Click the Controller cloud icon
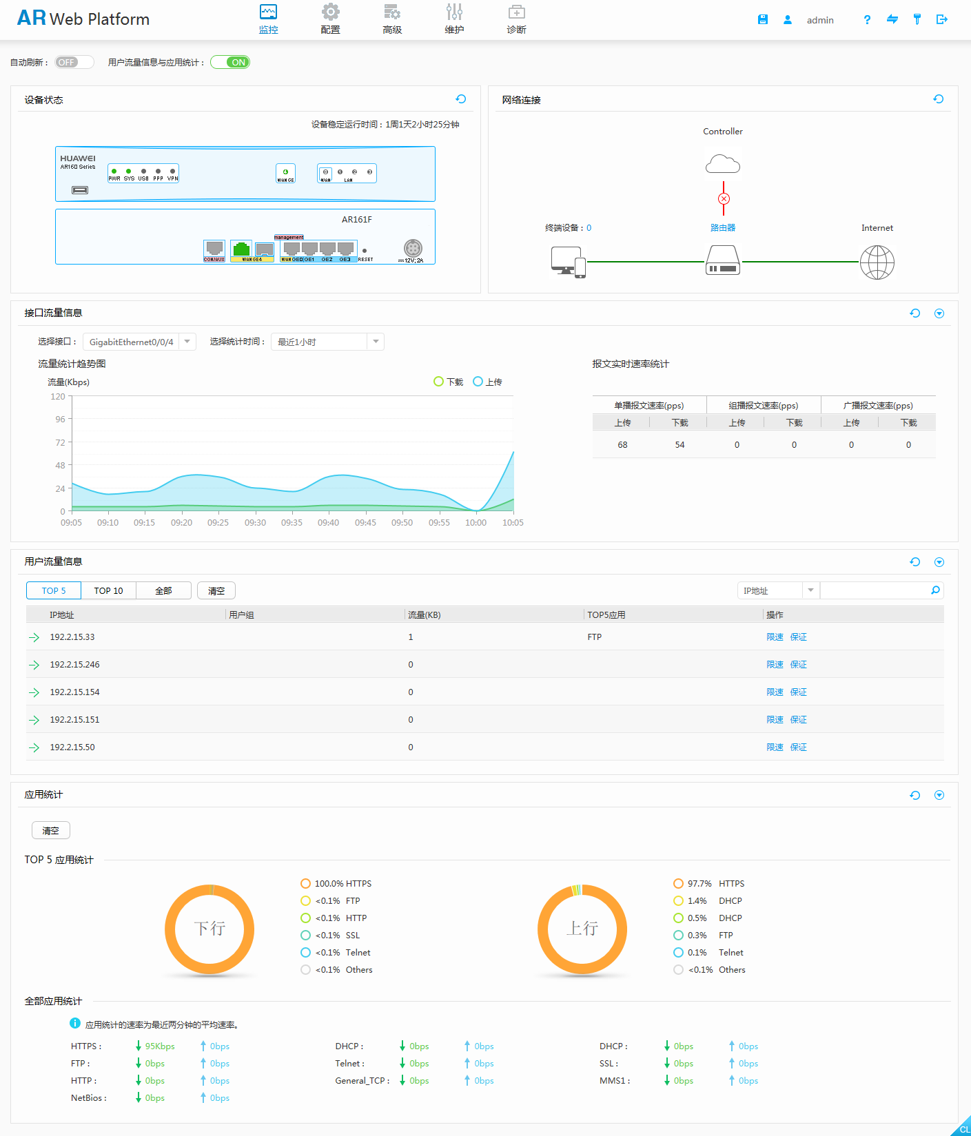Image resolution: width=971 pixels, height=1136 pixels. (722, 164)
